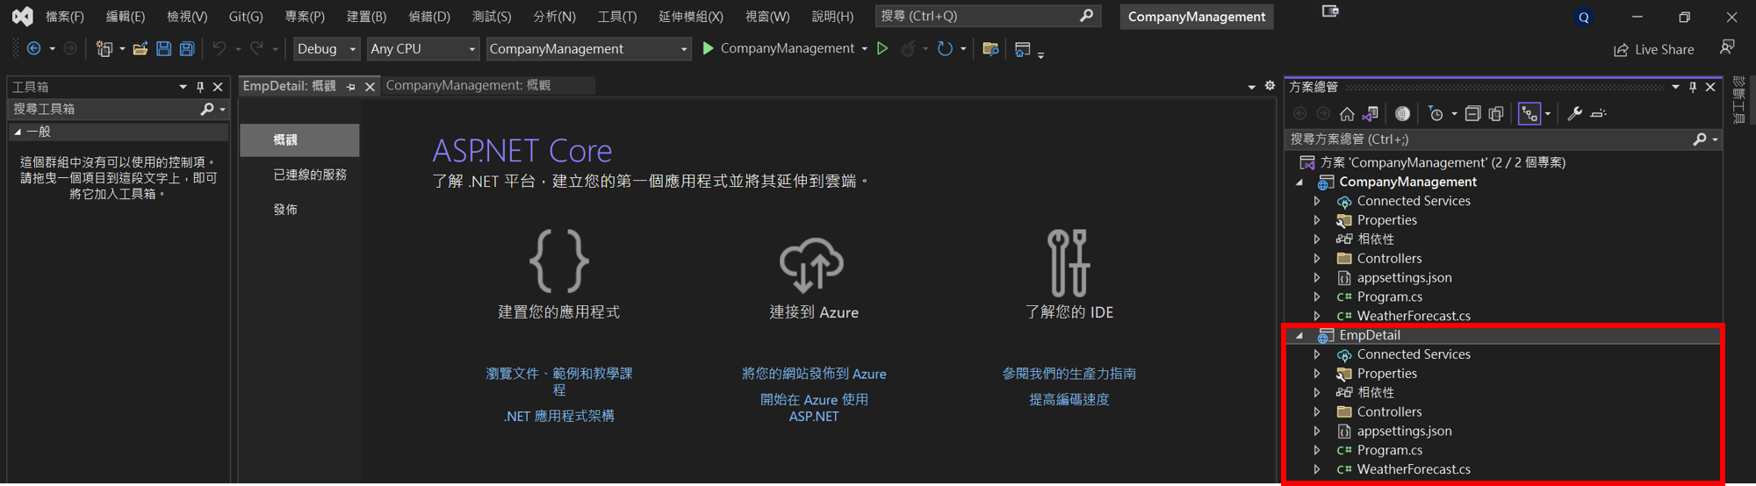Image resolution: width=1756 pixels, height=486 pixels.
Task: Select appsettings.json under CompanyManagement
Action: pos(1405,278)
